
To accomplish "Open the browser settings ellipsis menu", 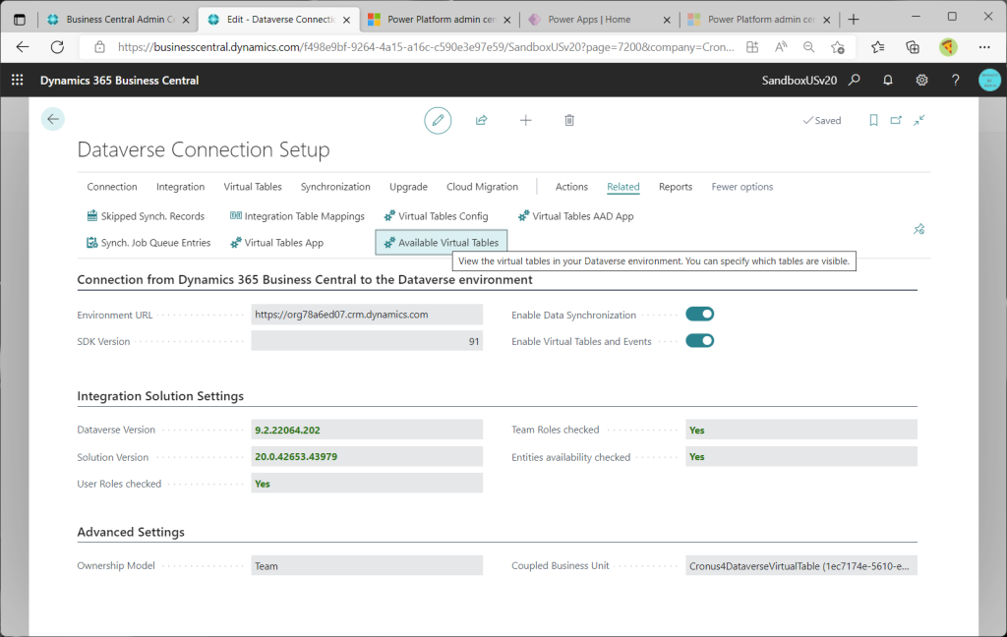I will (x=984, y=47).
